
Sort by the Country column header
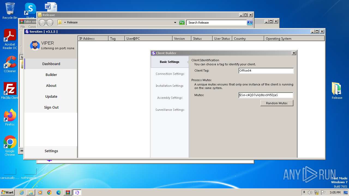pyautogui.click(x=248, y=39)
